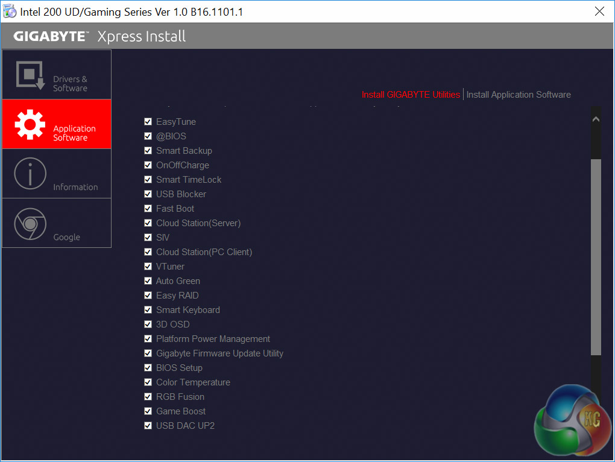Click the EasyTune label
The width and height of the screenshot is (615, 462).
(175, 122)
